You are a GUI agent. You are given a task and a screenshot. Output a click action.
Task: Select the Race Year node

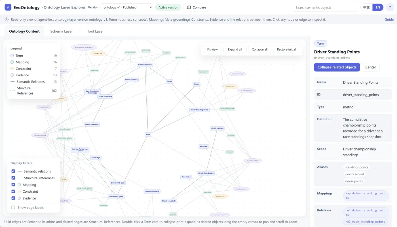(204, 146)
